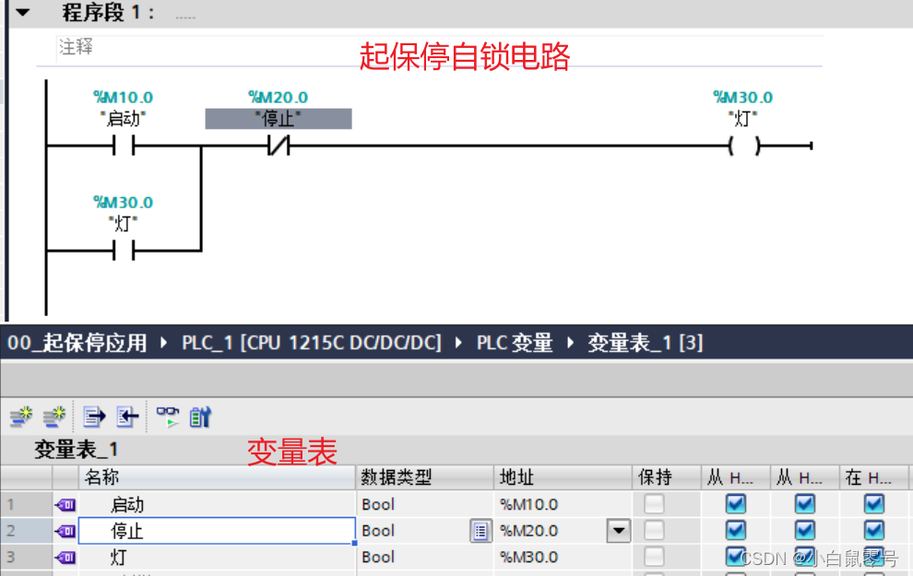The width and height of the screenshot is (913, 576).
Task: Click the tag icon of 灯 row
Action: tap(65, 558)
